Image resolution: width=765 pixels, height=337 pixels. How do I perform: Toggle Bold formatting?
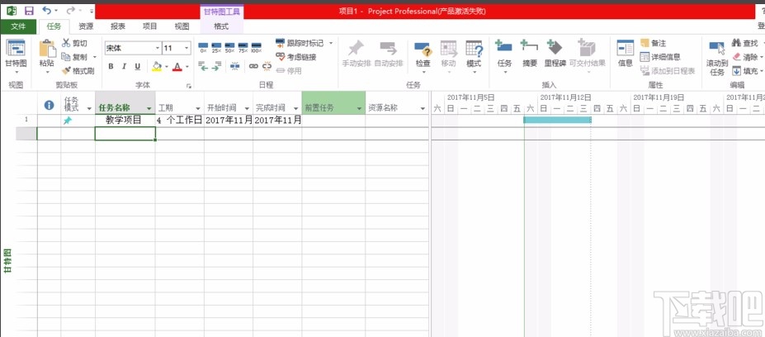111,66
